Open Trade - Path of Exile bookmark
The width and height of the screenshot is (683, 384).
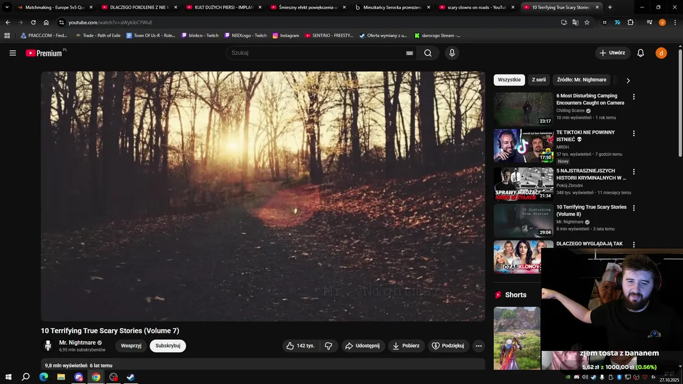pos(98,35)
